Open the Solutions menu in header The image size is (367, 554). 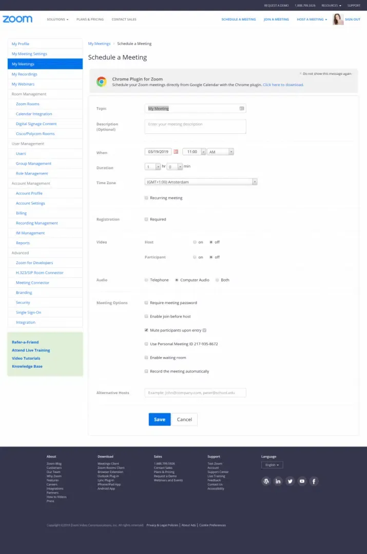pos(57,19)
